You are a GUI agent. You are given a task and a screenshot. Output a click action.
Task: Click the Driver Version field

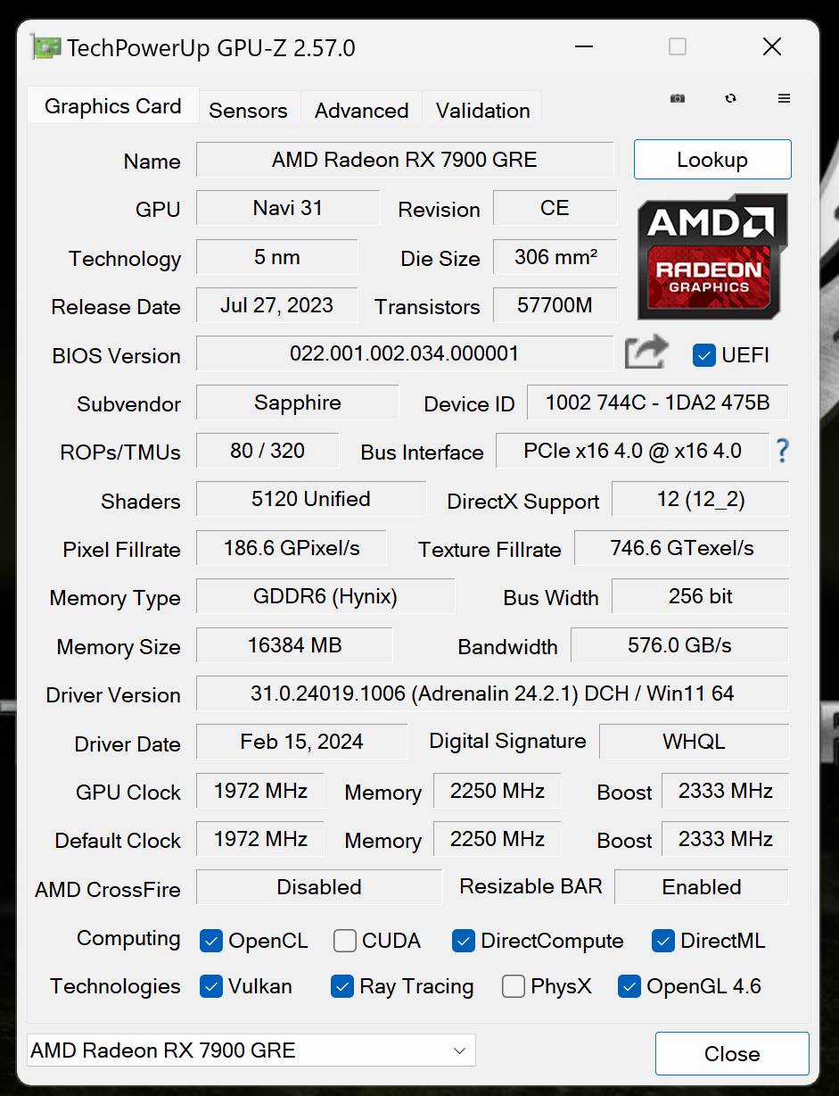click(492, 693)
